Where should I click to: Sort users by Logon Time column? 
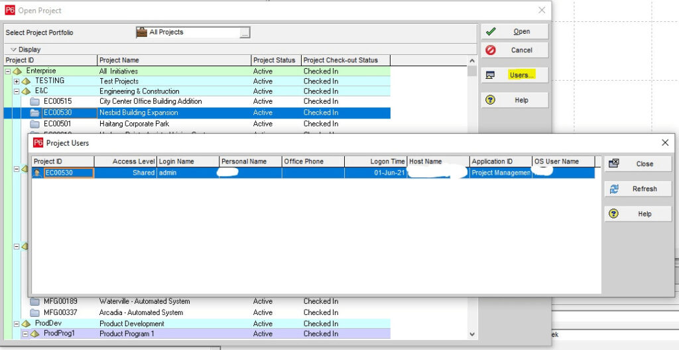point(376,161)
